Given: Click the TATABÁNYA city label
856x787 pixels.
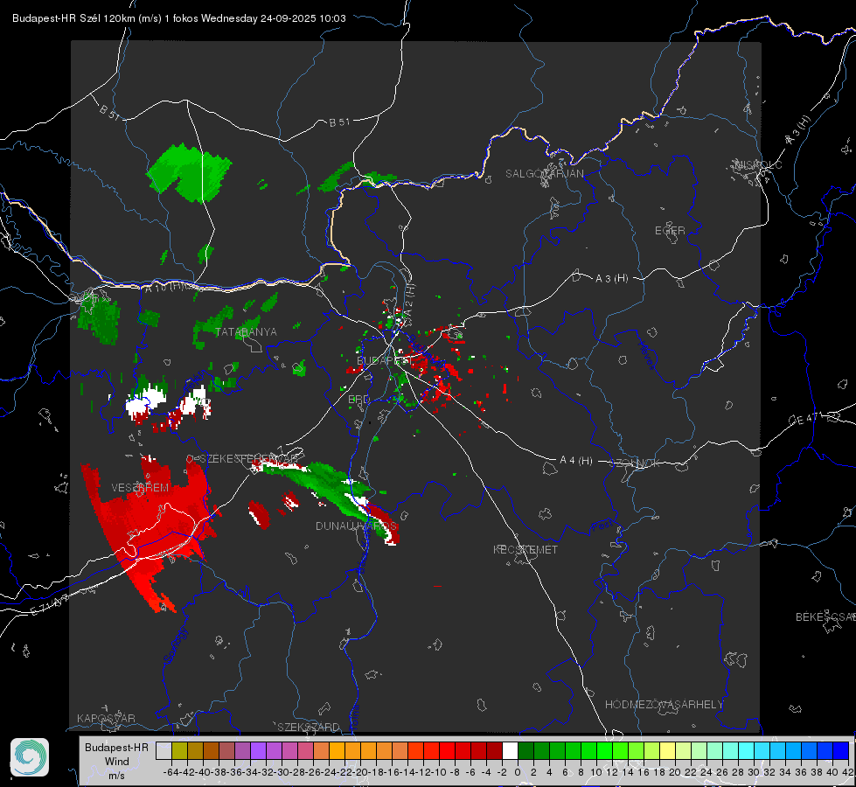Looking at the screenshot, I should click(247, 332).
